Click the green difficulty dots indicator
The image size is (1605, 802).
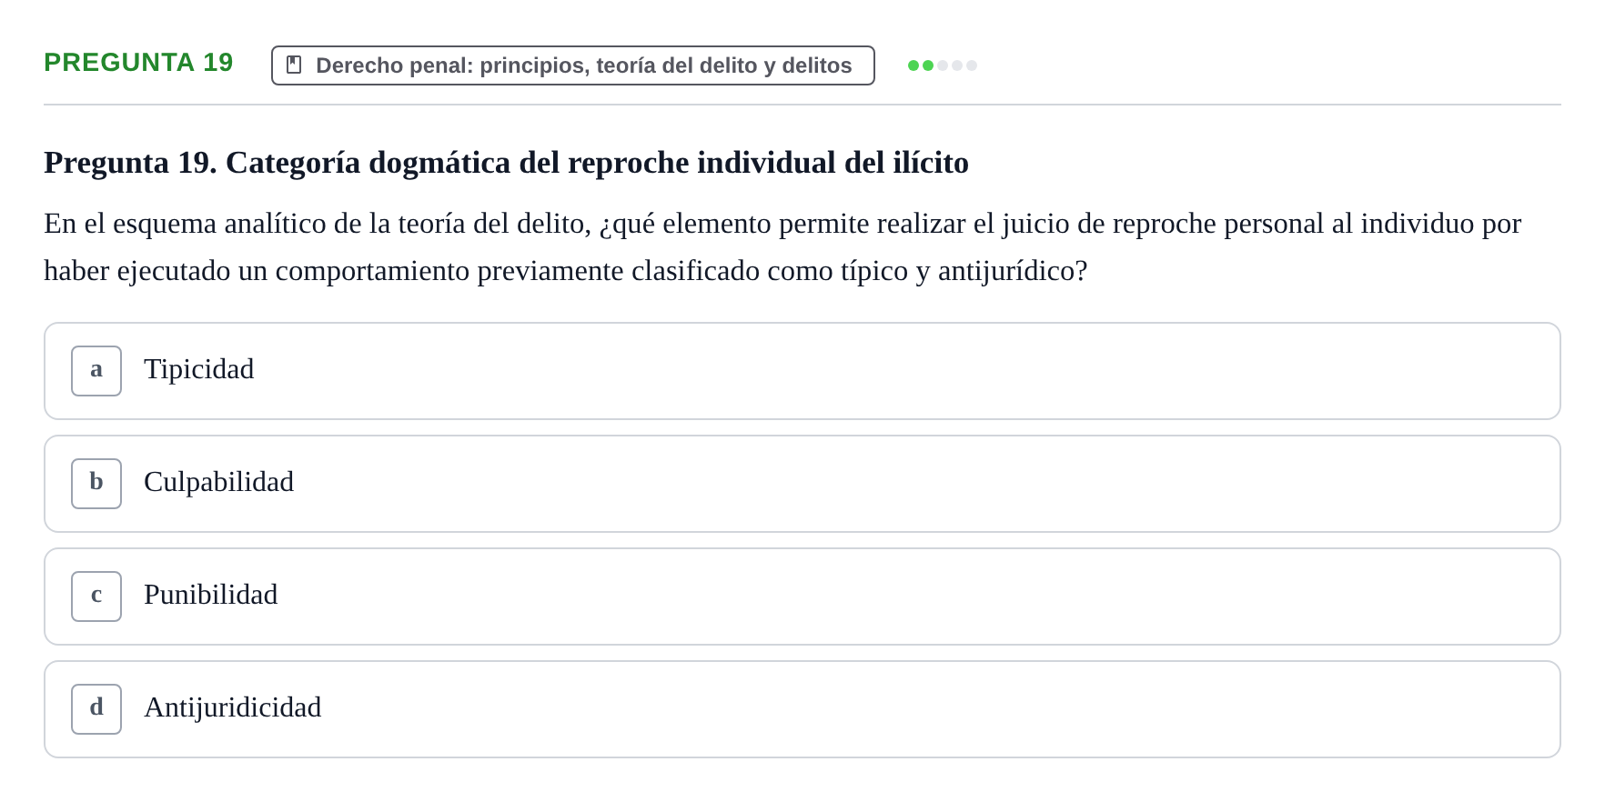943,65
